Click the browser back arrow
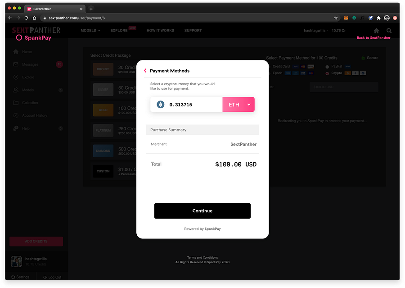The width and height of the screenshot is (405, 288). tap(10, 18)
